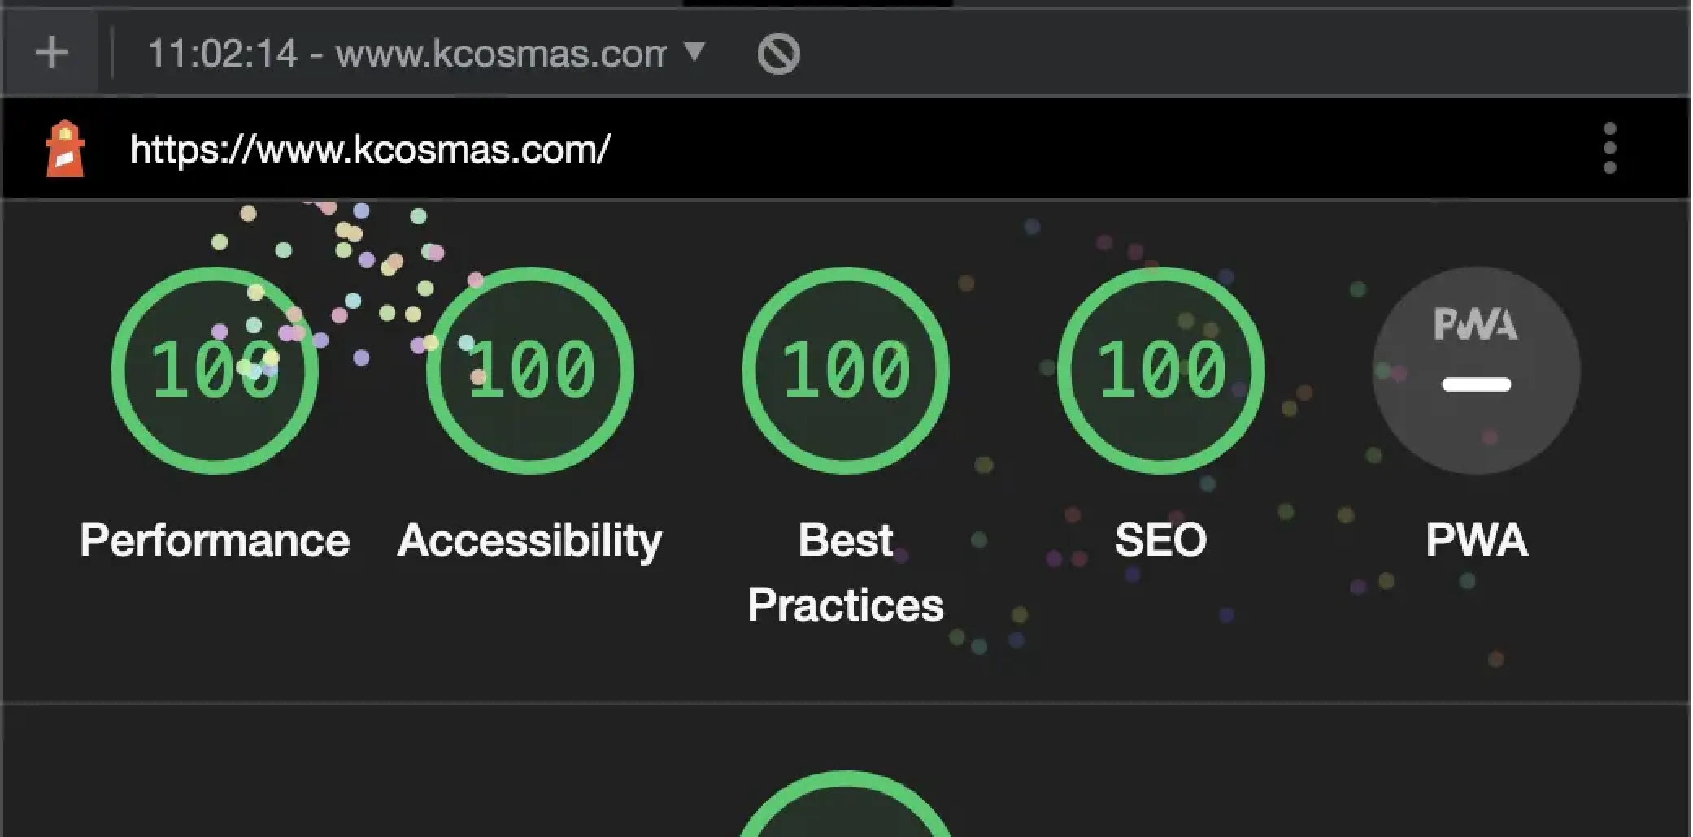Click the Lighthouse lighthouse logo icon
Viewport: 1693px width, 837px height.
[65, 149]
